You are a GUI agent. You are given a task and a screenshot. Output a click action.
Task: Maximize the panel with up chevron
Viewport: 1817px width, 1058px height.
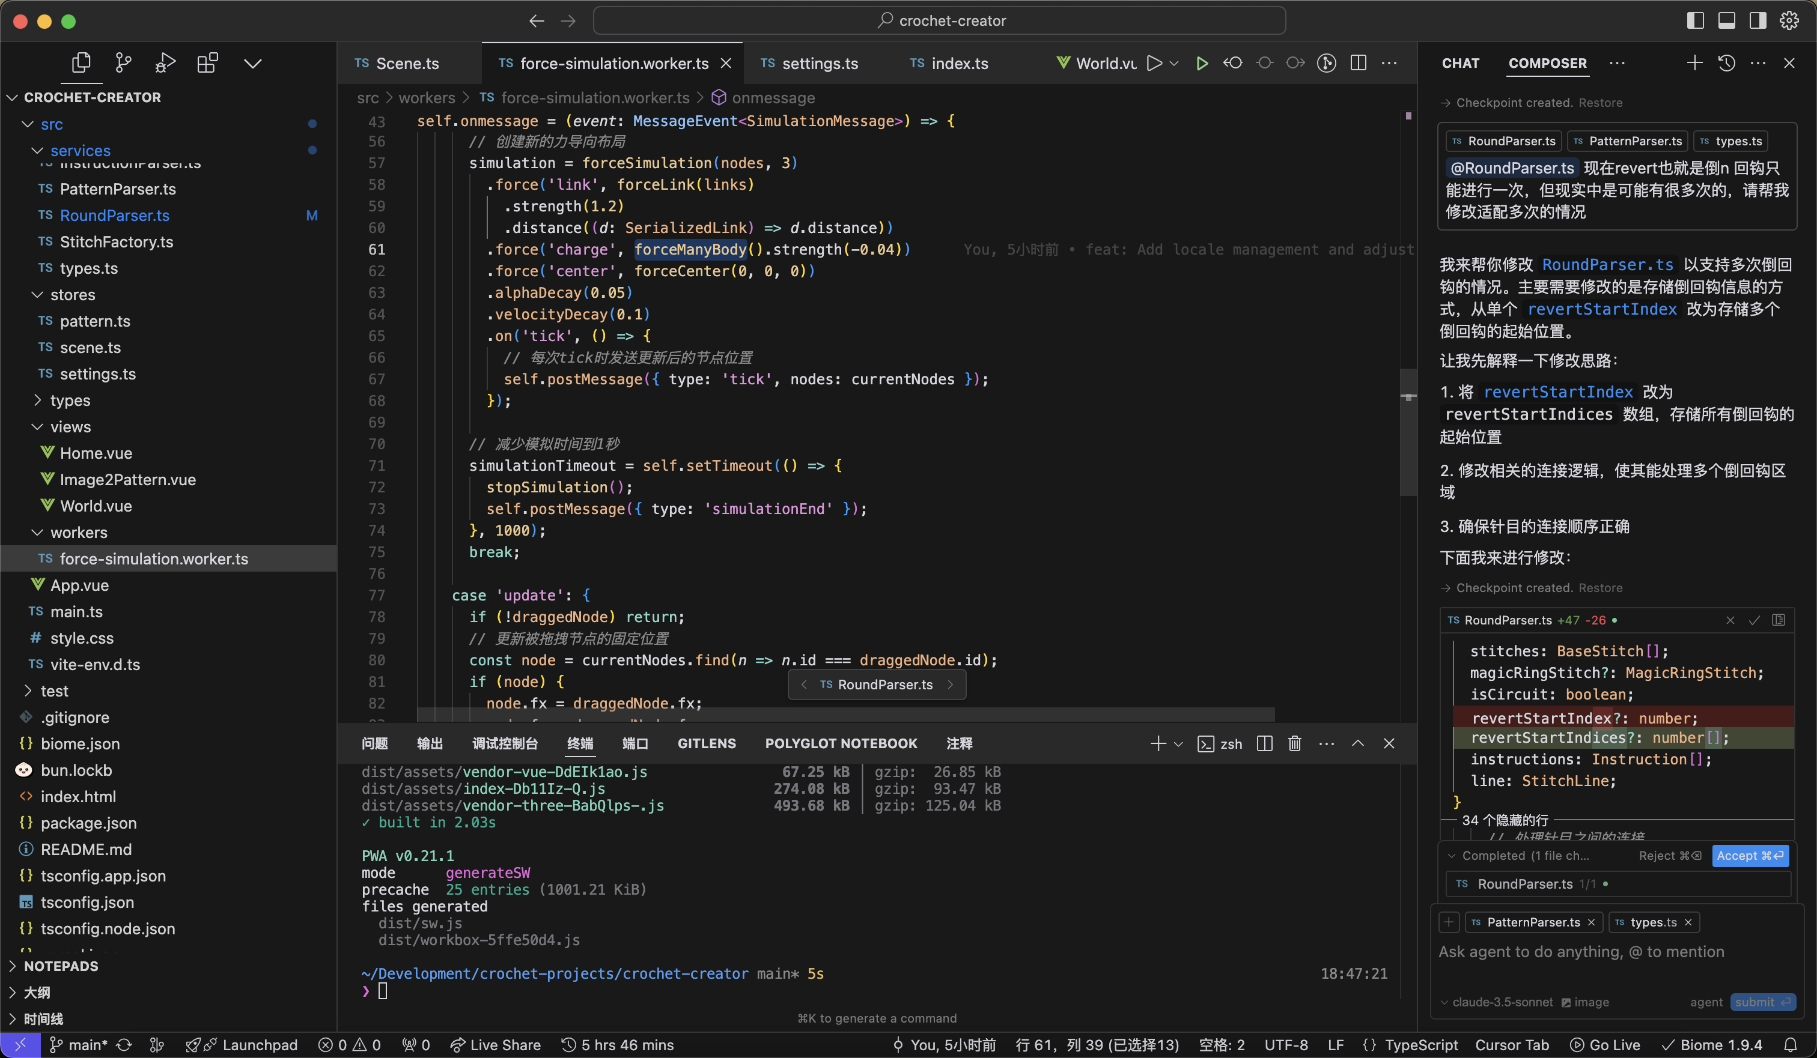(x=1358, y=743)
